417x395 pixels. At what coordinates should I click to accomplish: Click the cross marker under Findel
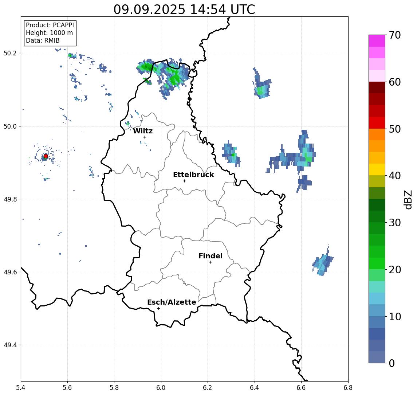coord(210,262)
